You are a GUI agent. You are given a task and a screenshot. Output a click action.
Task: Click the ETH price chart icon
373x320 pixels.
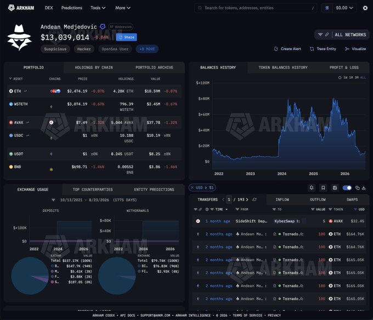(x=25, y=91)
